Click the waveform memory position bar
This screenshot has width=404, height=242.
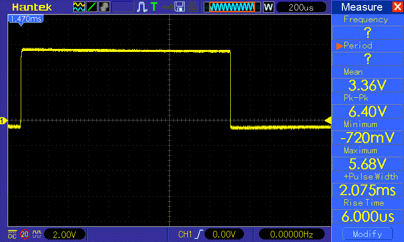coord(232,7)
